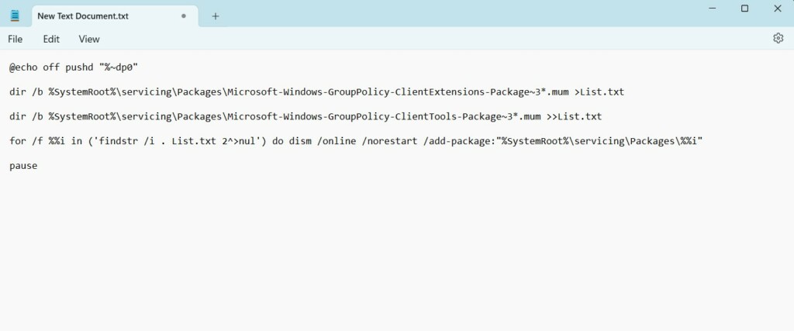This screenshot has width=794, height=331.
Task: Click the empty title bar area beside tabs
Action: (x=465, y=16)
